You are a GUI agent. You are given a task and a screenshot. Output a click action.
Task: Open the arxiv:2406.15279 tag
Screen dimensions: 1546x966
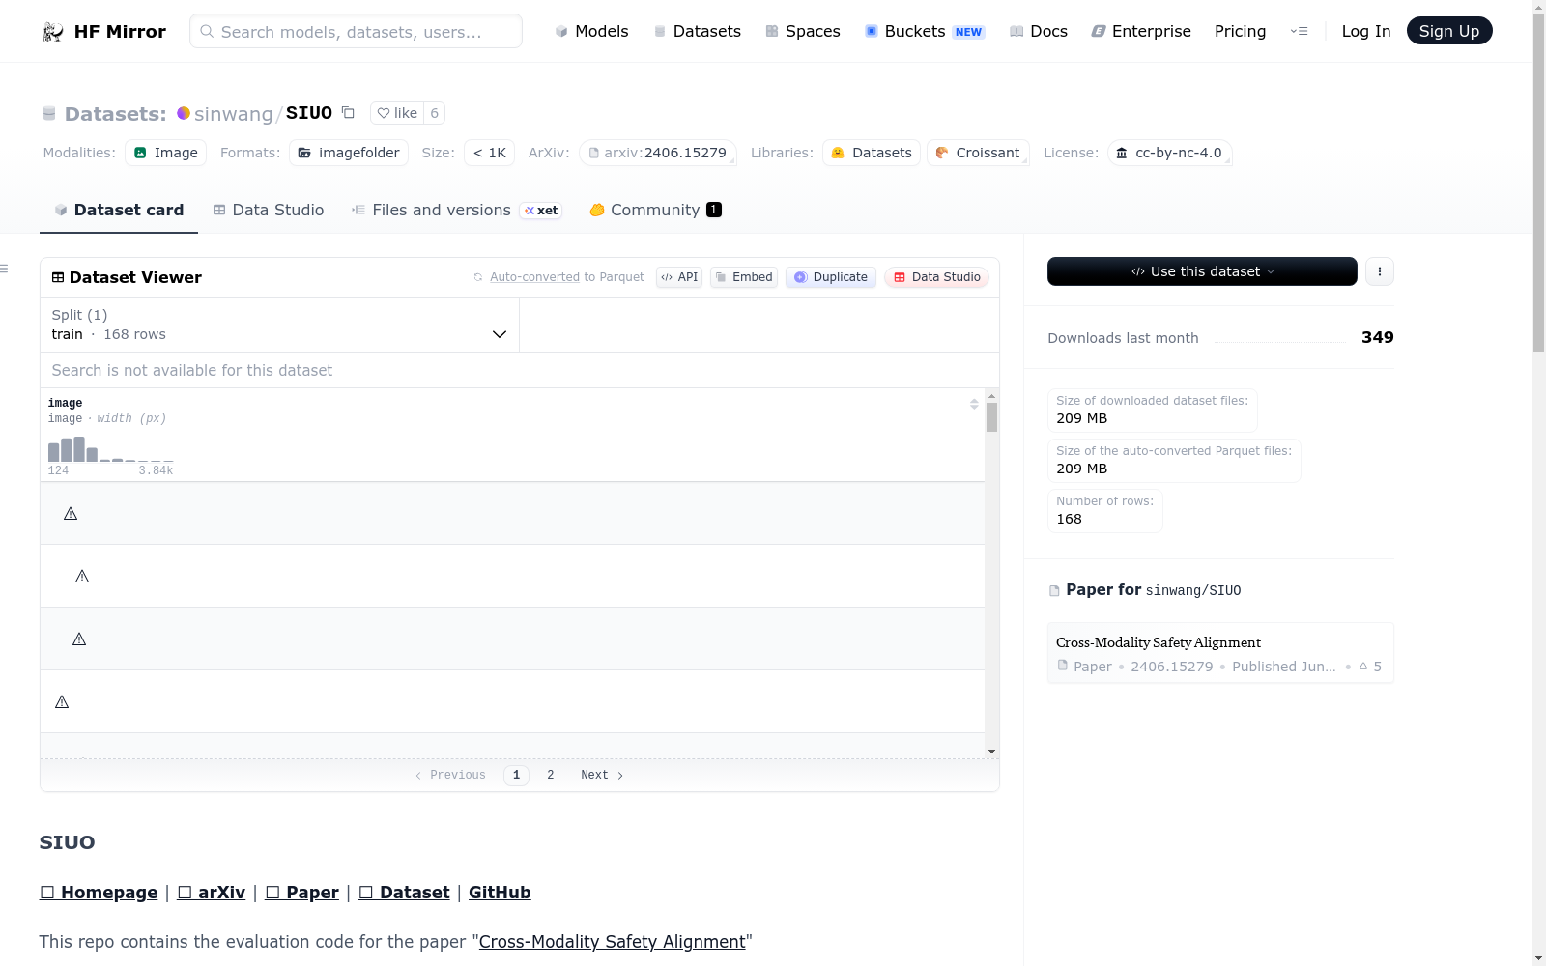coord(658,153)
